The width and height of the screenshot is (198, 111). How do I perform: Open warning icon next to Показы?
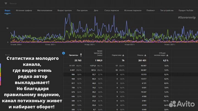(x=145, y=55)
